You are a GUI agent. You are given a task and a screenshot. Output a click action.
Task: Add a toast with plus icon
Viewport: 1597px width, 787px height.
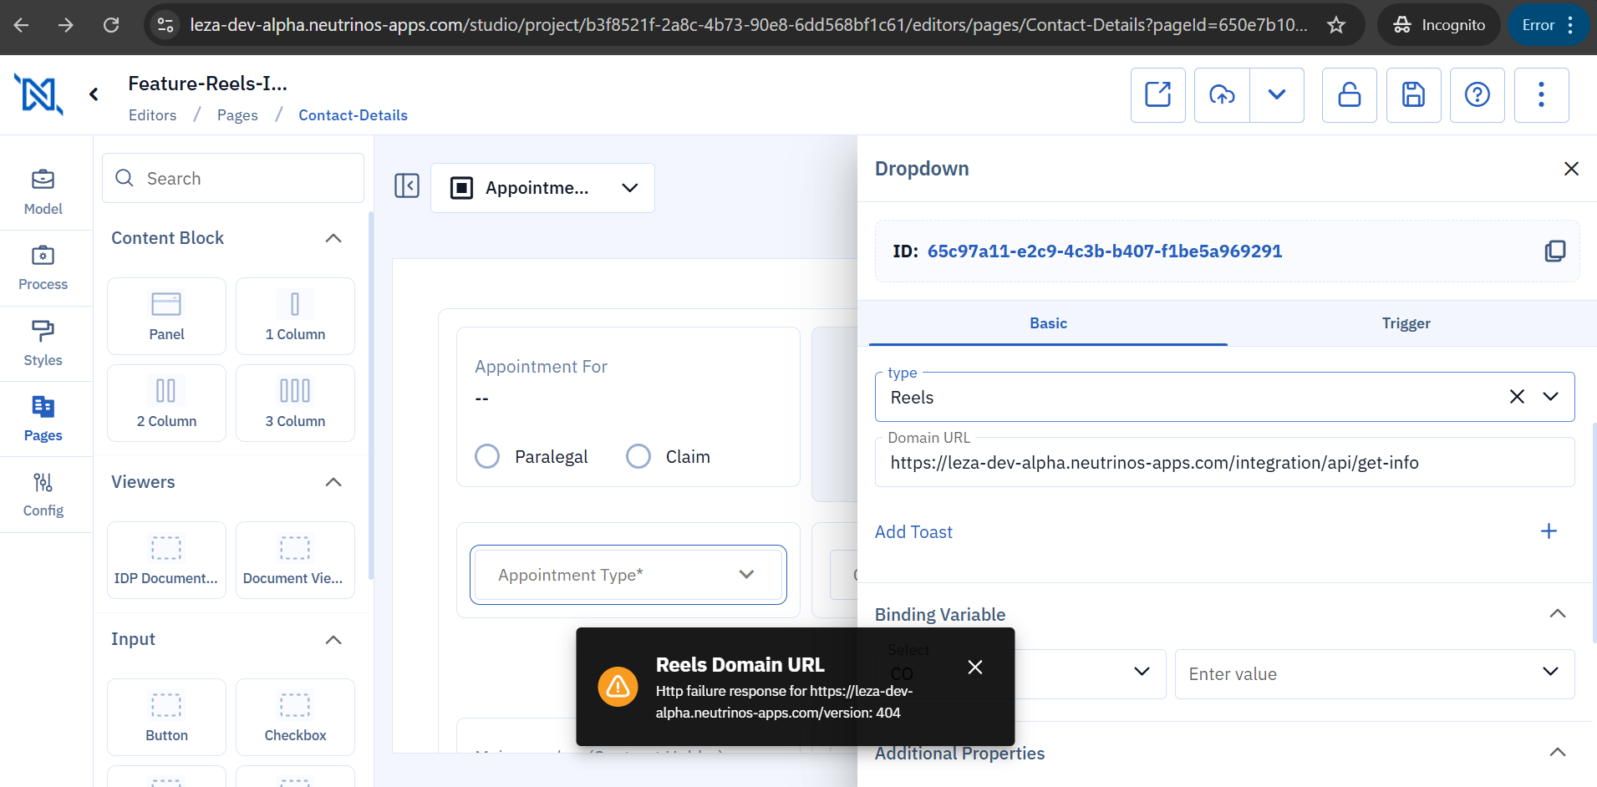pyautogui.click(x=1549, y=531)
